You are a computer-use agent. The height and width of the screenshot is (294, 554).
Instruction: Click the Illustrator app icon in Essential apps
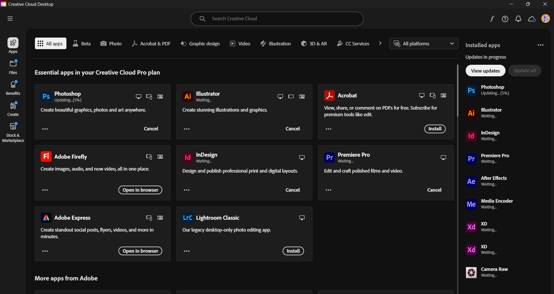(x=188, y=96)
